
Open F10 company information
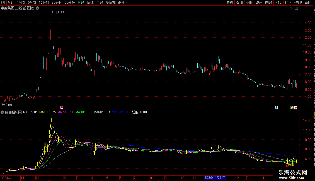click(x=278, y=3)
